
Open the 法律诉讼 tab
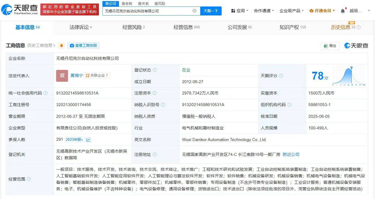[80, 27]
